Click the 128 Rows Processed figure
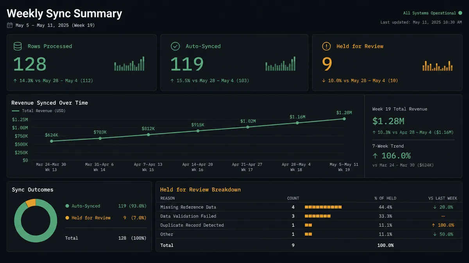 [30, 64]
